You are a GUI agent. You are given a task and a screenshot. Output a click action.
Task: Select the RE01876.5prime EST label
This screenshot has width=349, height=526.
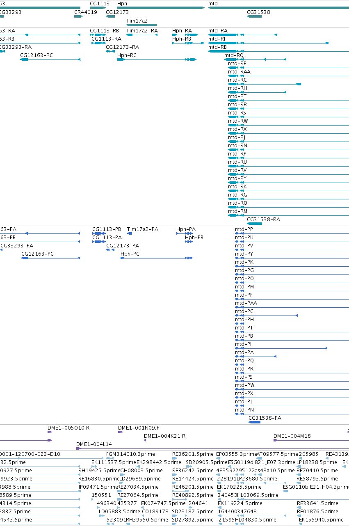[317, 512]
